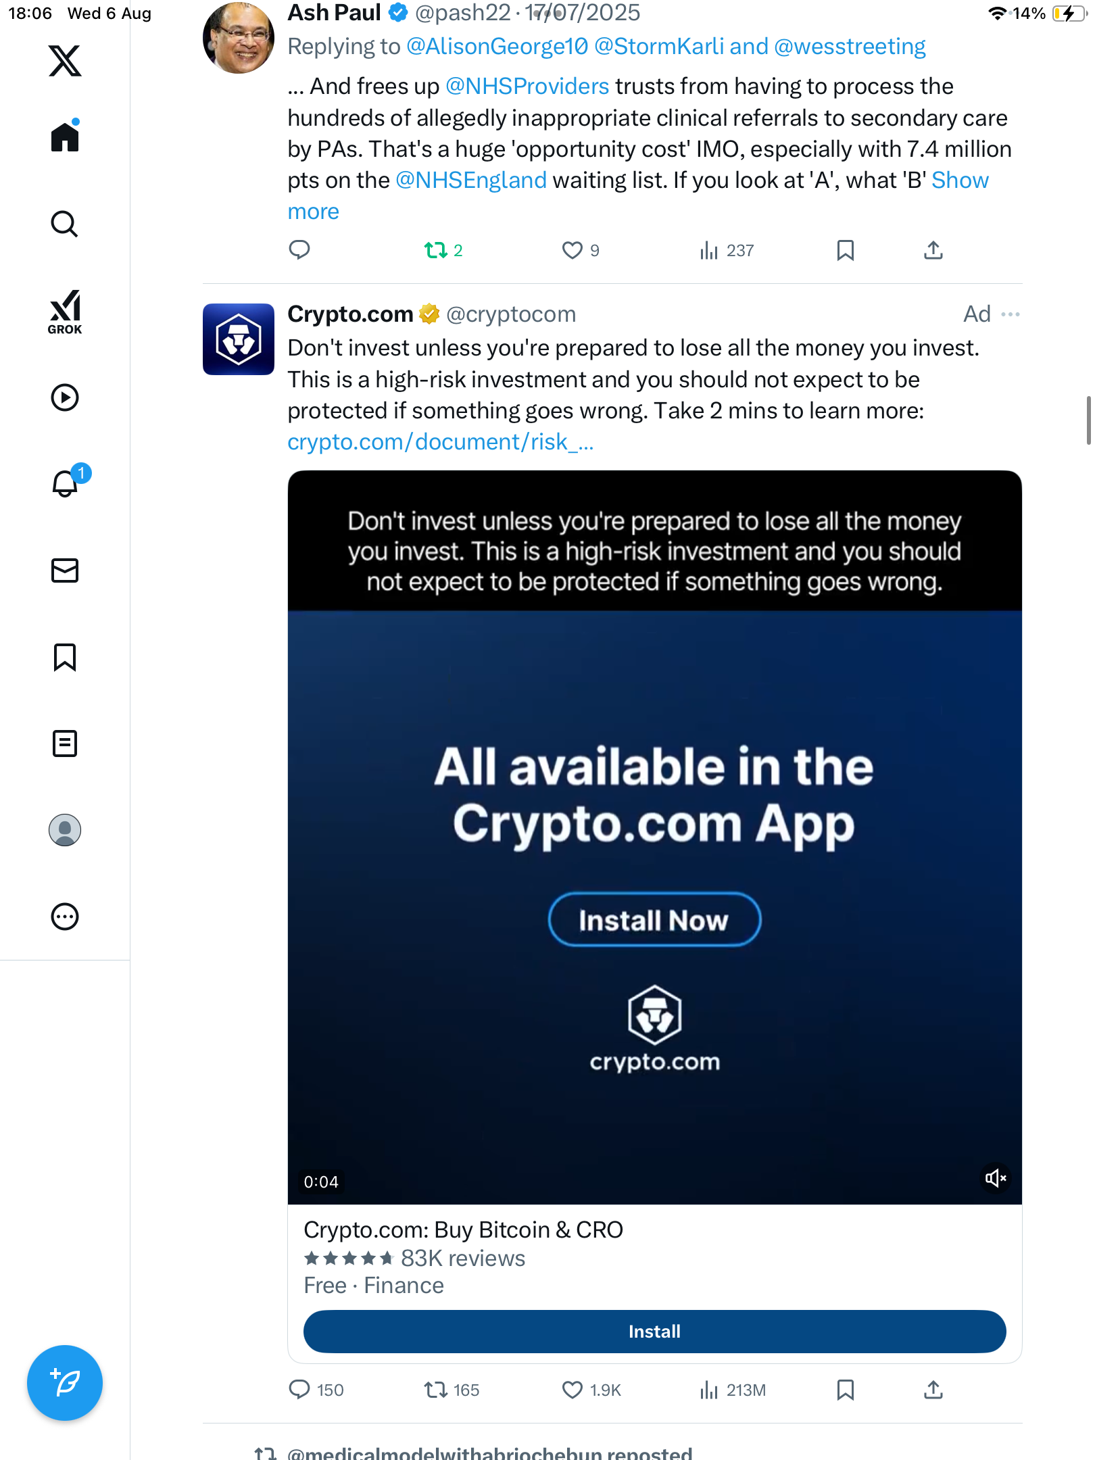The height and width of the screenshot is (1460, 1095).
Task: Unmute the Crypto.com video ad
Action: pos(995,1179)
